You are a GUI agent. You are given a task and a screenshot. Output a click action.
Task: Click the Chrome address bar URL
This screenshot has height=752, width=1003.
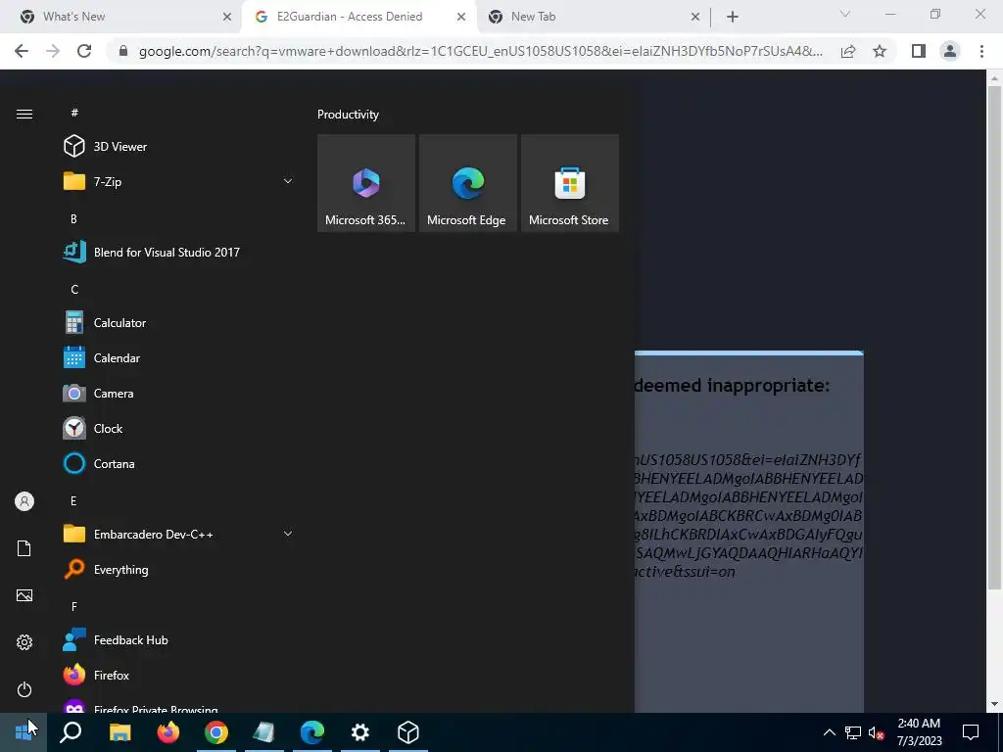point(480,51)
